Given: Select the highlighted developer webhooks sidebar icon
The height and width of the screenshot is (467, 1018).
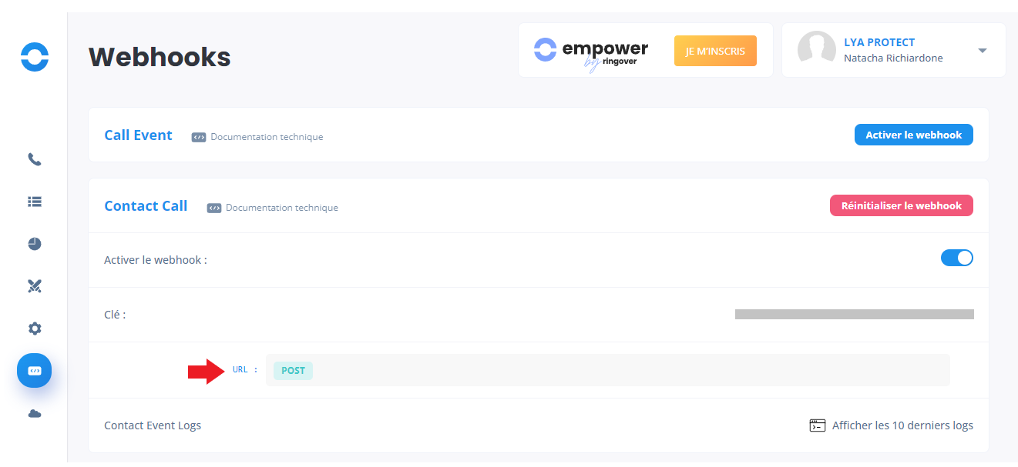Looking at the screenshot, I should (35, 371).
